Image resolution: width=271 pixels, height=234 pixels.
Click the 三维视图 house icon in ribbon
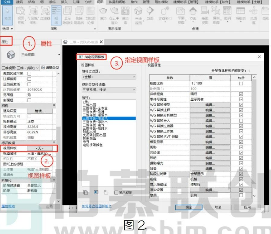pyautogui.click(x=138, y=15)
